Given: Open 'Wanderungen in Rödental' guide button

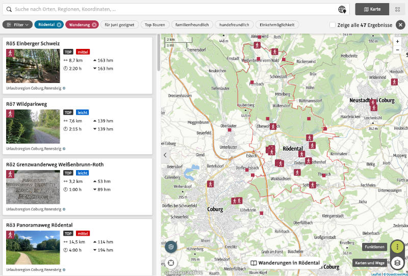Looking at the screenshot, I should pos(285,263).
